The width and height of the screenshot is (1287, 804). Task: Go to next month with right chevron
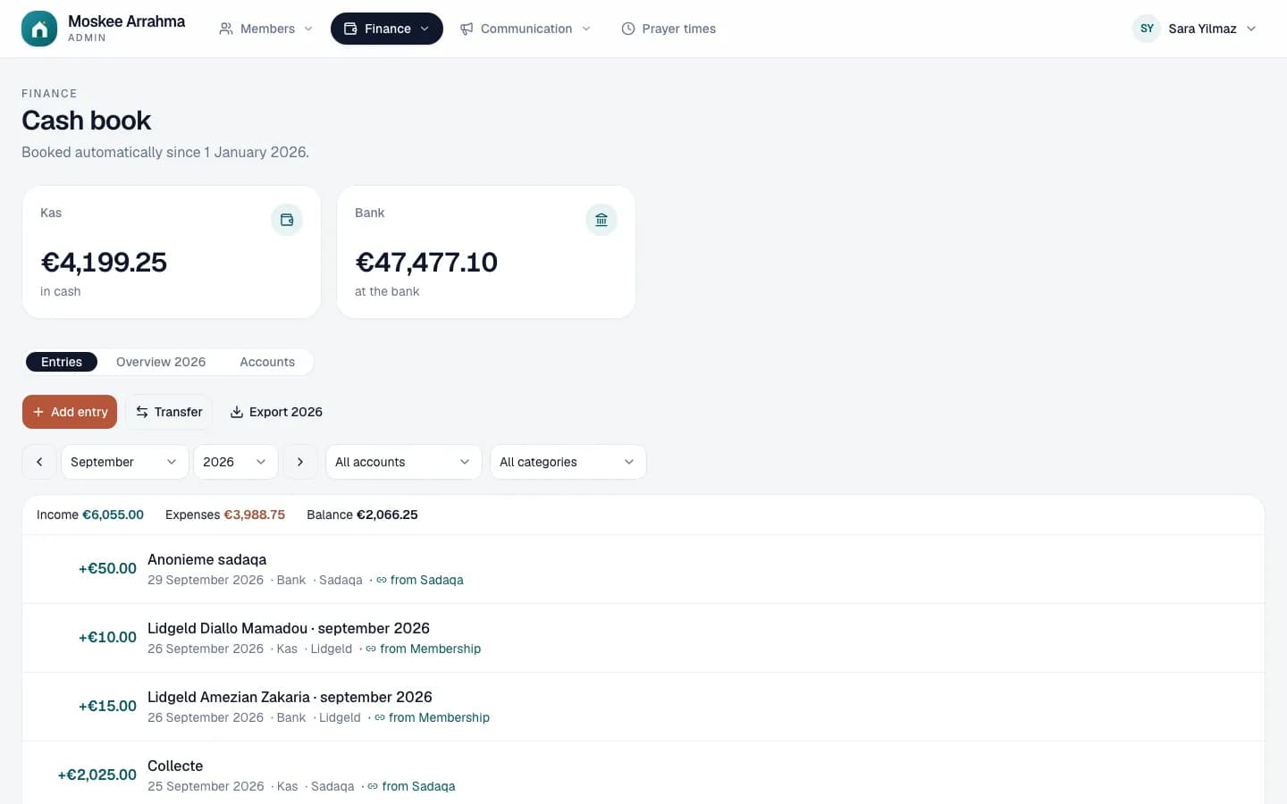click(x=300, y=462)
